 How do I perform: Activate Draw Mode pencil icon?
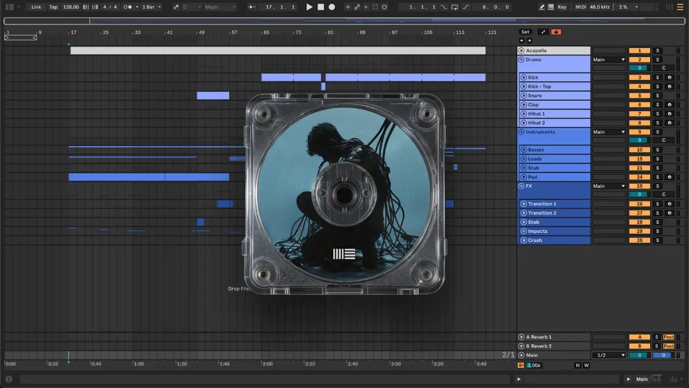pyautogui.click(x=542, y=7)
